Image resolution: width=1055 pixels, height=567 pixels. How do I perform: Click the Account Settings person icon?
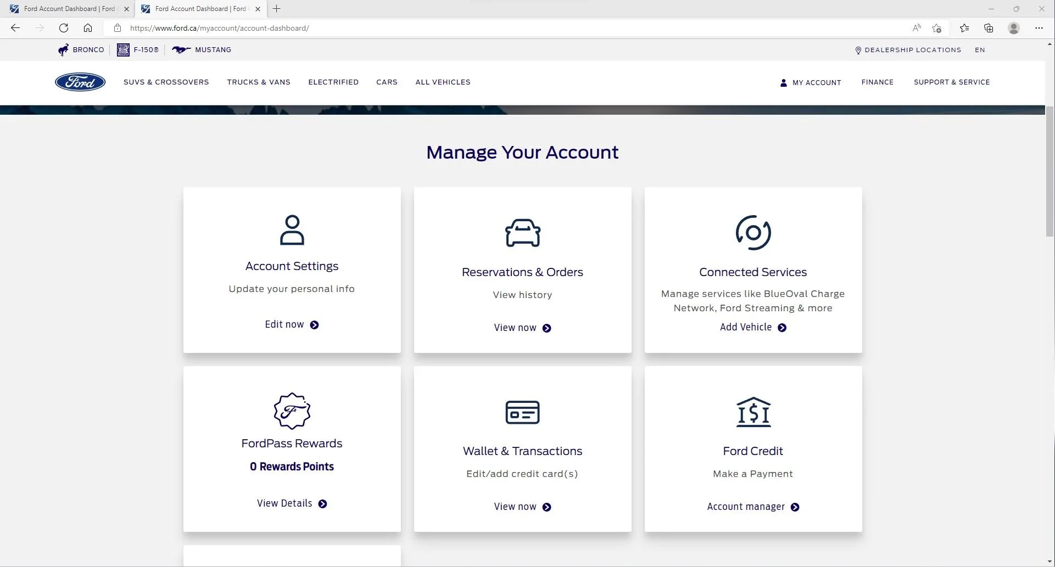[292, 230]
